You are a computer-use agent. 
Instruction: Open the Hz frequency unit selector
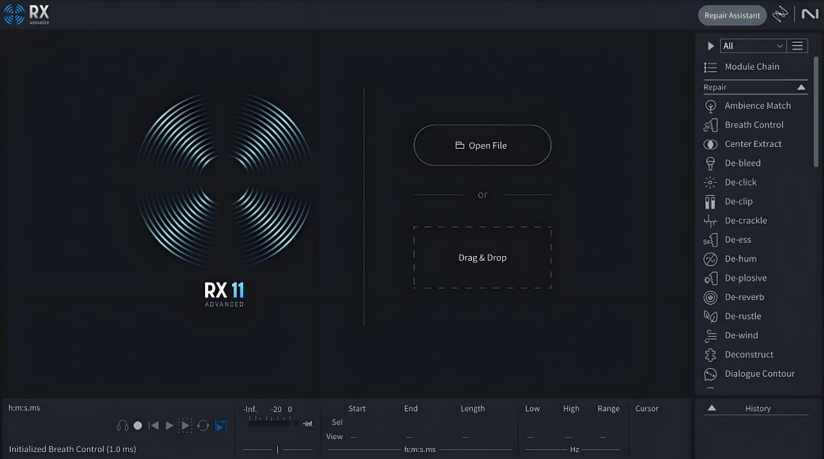tap(574, 449)
